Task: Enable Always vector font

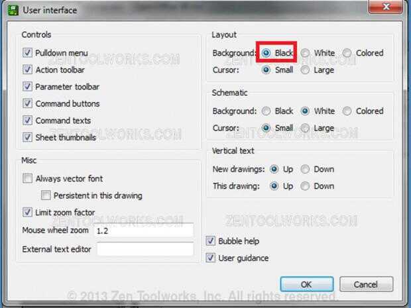Action: 28,179
